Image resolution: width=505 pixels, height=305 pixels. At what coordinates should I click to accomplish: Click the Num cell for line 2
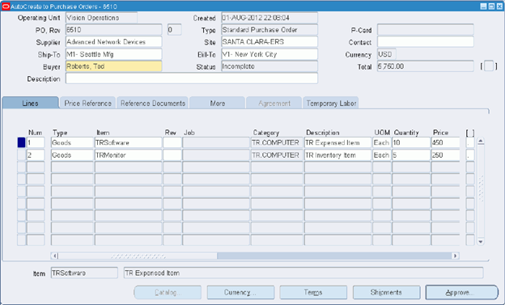click(36, 155)
